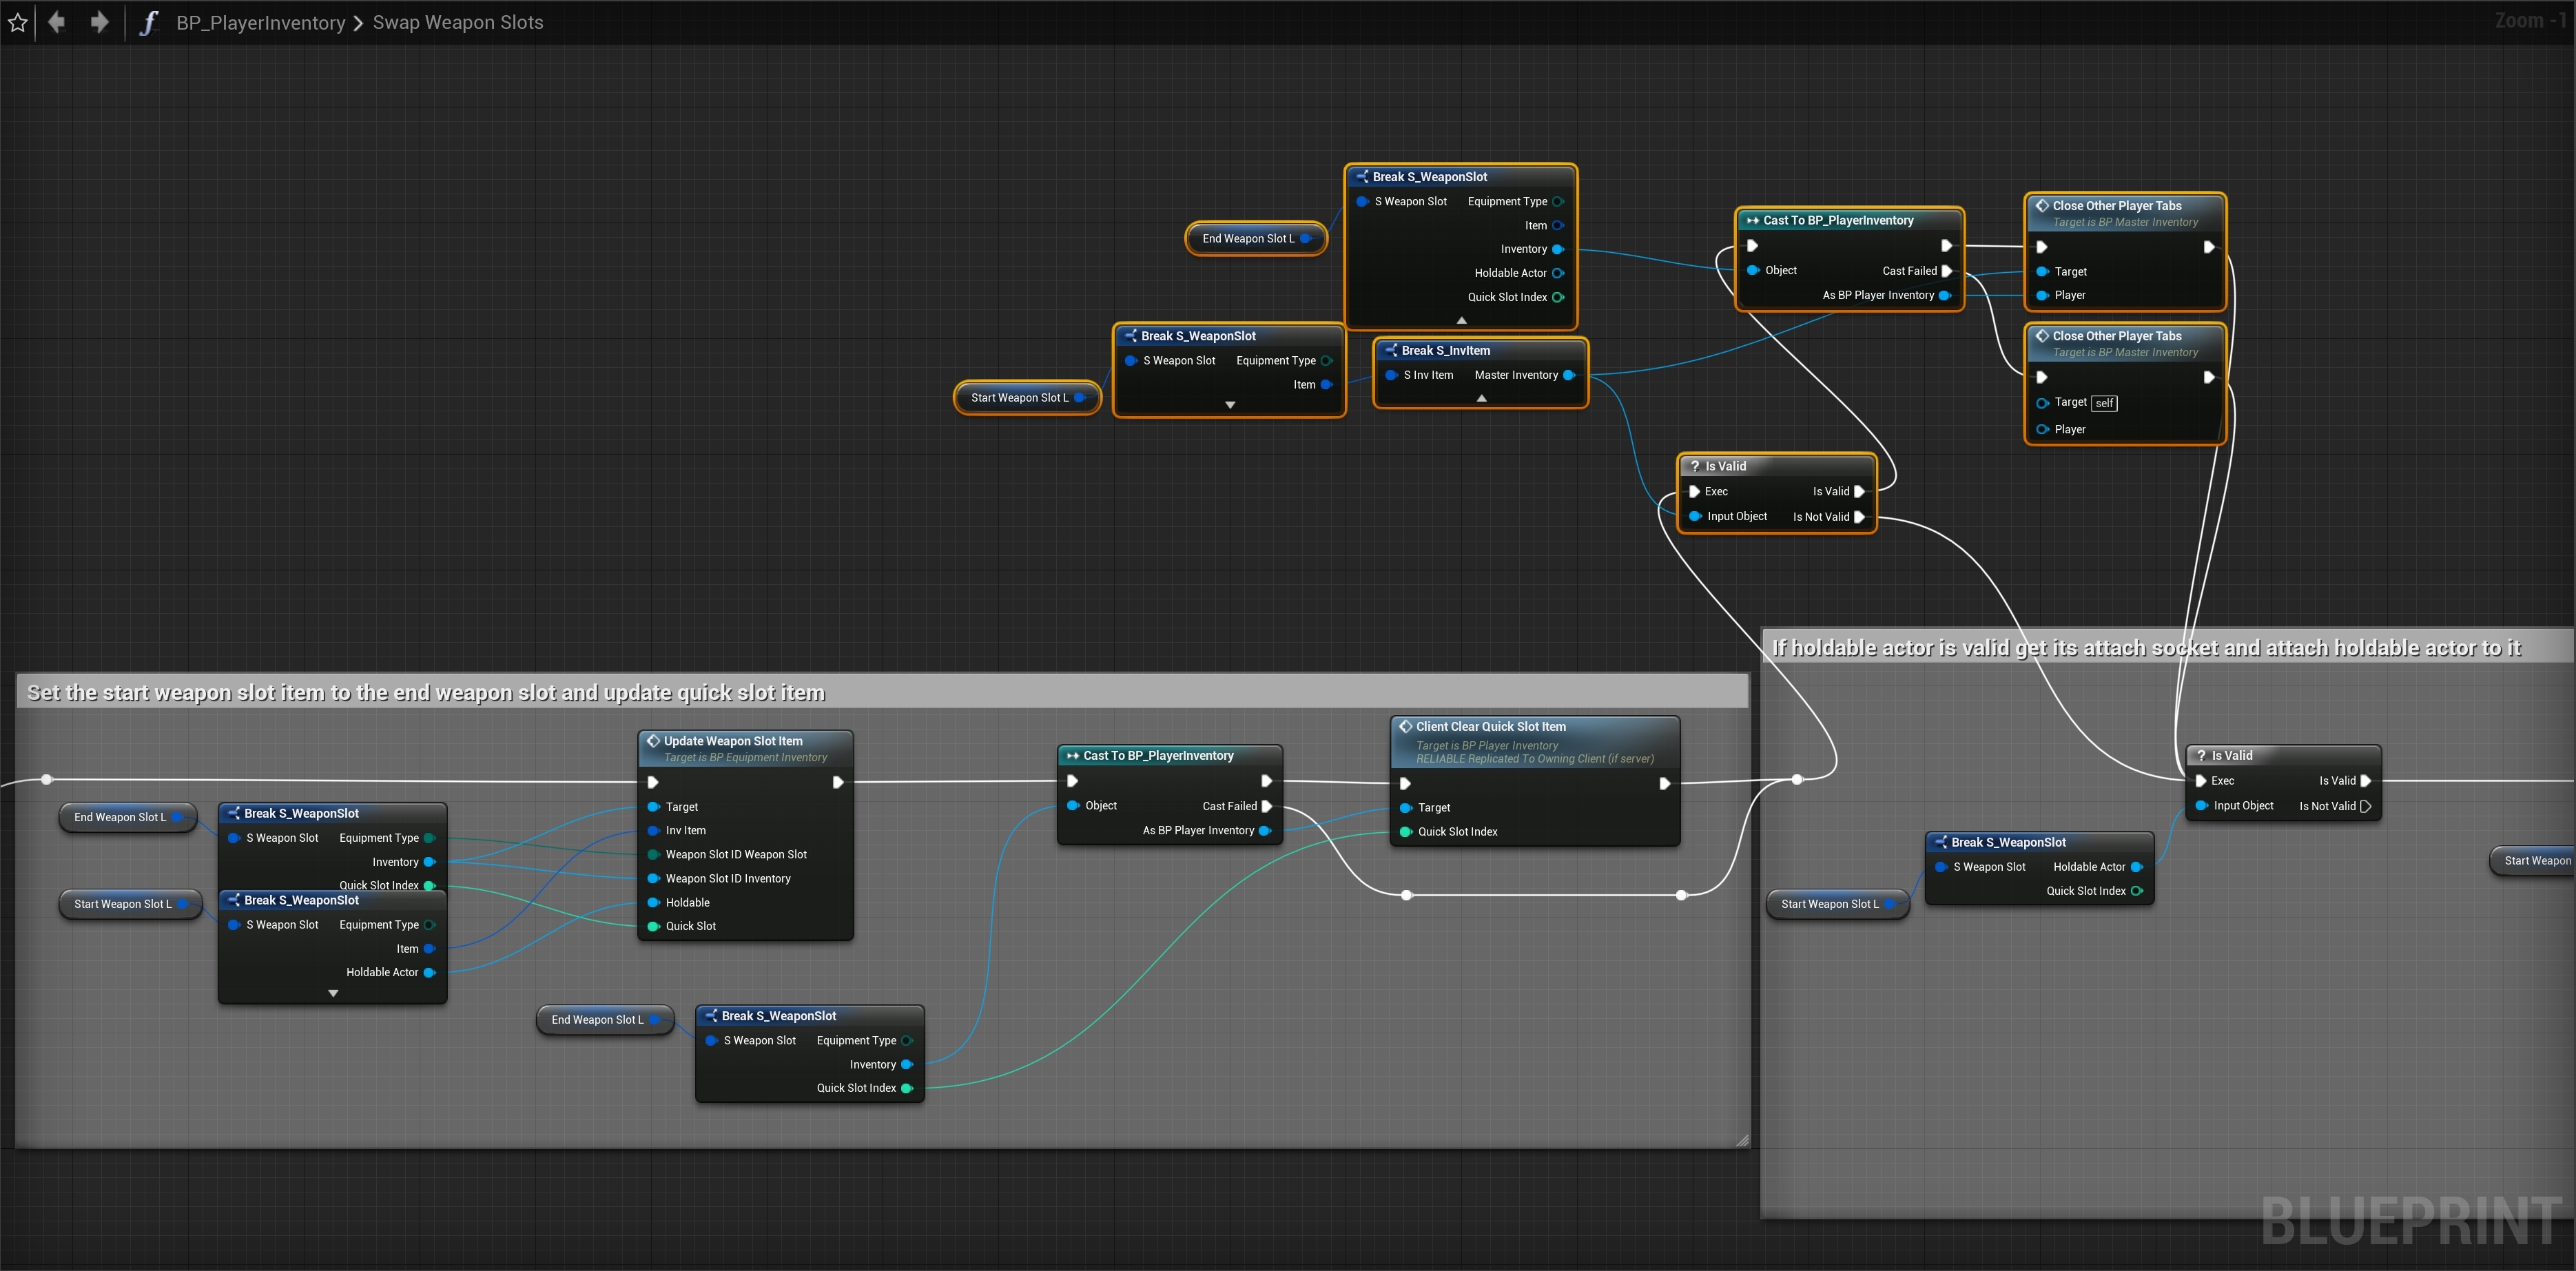Collapse top Break S_WeaponSlot node pins
The width and height of the screenshot is (2576, 1271).
tap(1461, 320)
